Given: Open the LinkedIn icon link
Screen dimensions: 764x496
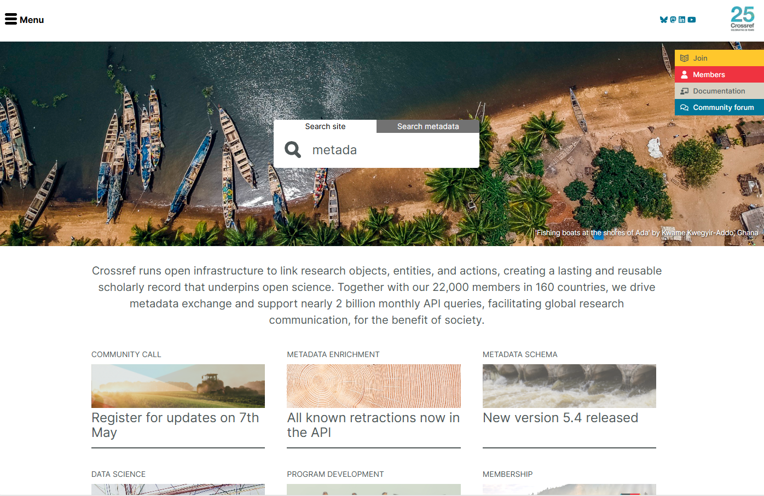Looking at the screenshot, I should pyautogui.click(x=682, y=20).
